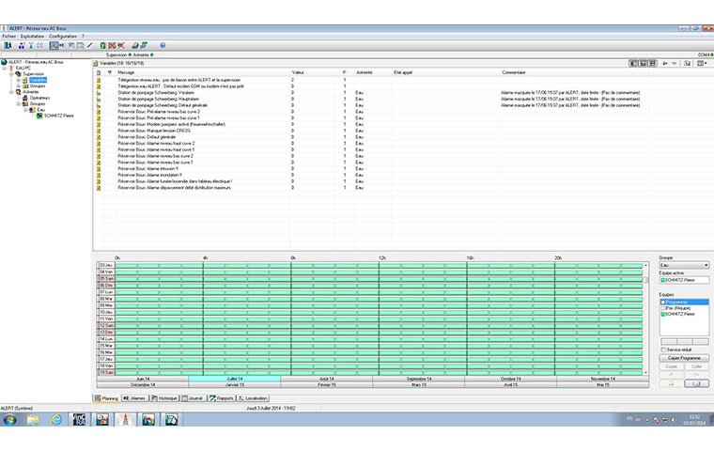Click the page icon column header
The height and width of the screenshot is (451, 714).
tap(99, 72)
